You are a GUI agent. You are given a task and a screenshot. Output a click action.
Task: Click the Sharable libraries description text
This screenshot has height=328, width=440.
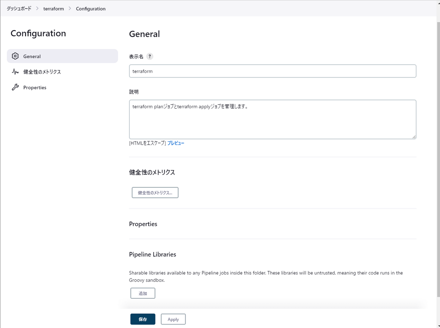[x=266, y=276]
